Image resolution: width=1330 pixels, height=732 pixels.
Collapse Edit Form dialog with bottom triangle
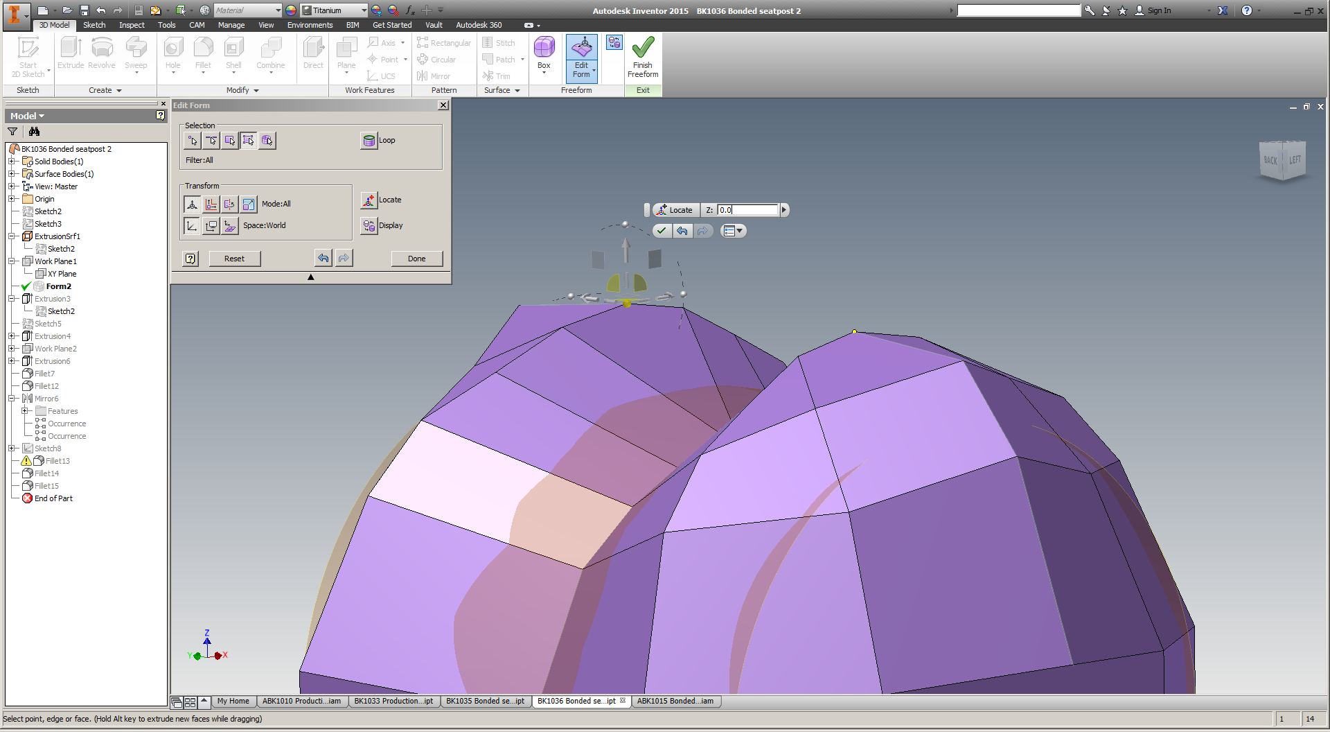[x=311, y=277]
